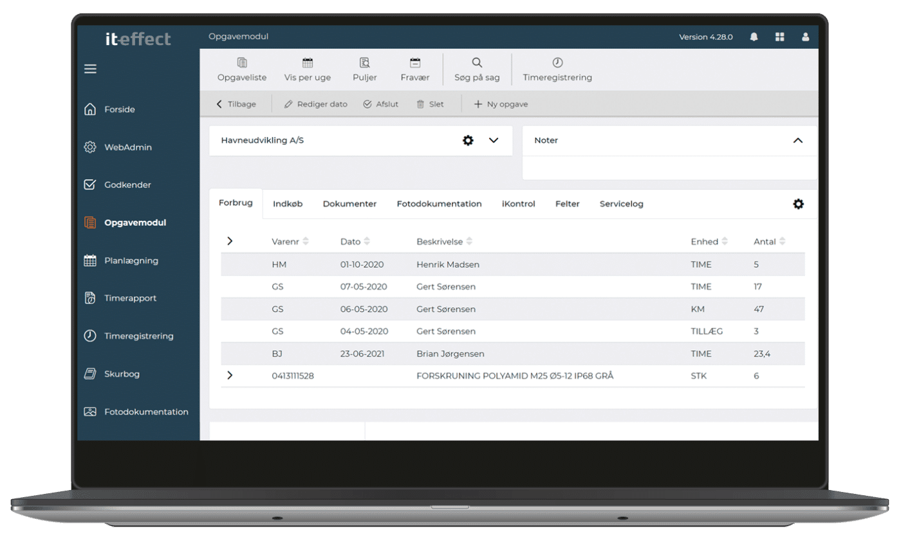Sort by Antal column
This screenshot has height=537, width=901.
770,241
